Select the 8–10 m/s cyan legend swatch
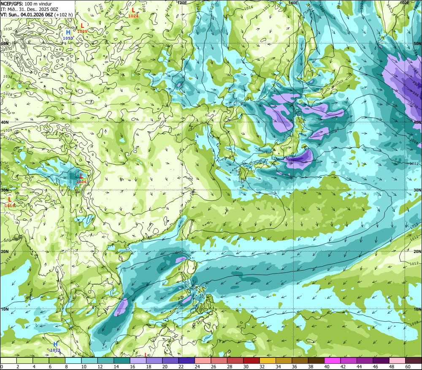 point(73,361)
